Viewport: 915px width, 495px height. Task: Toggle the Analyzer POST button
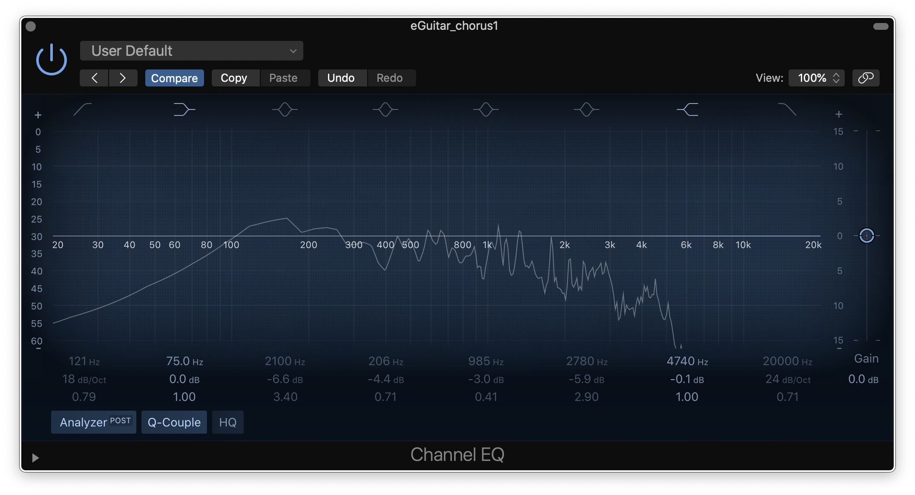[x=94, y=422]
